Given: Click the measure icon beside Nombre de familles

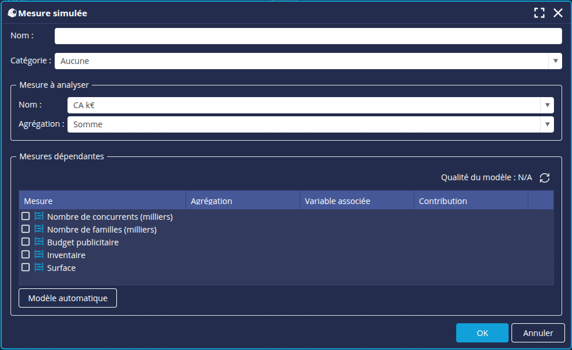Looking at the screenshot, I should 39,229.
